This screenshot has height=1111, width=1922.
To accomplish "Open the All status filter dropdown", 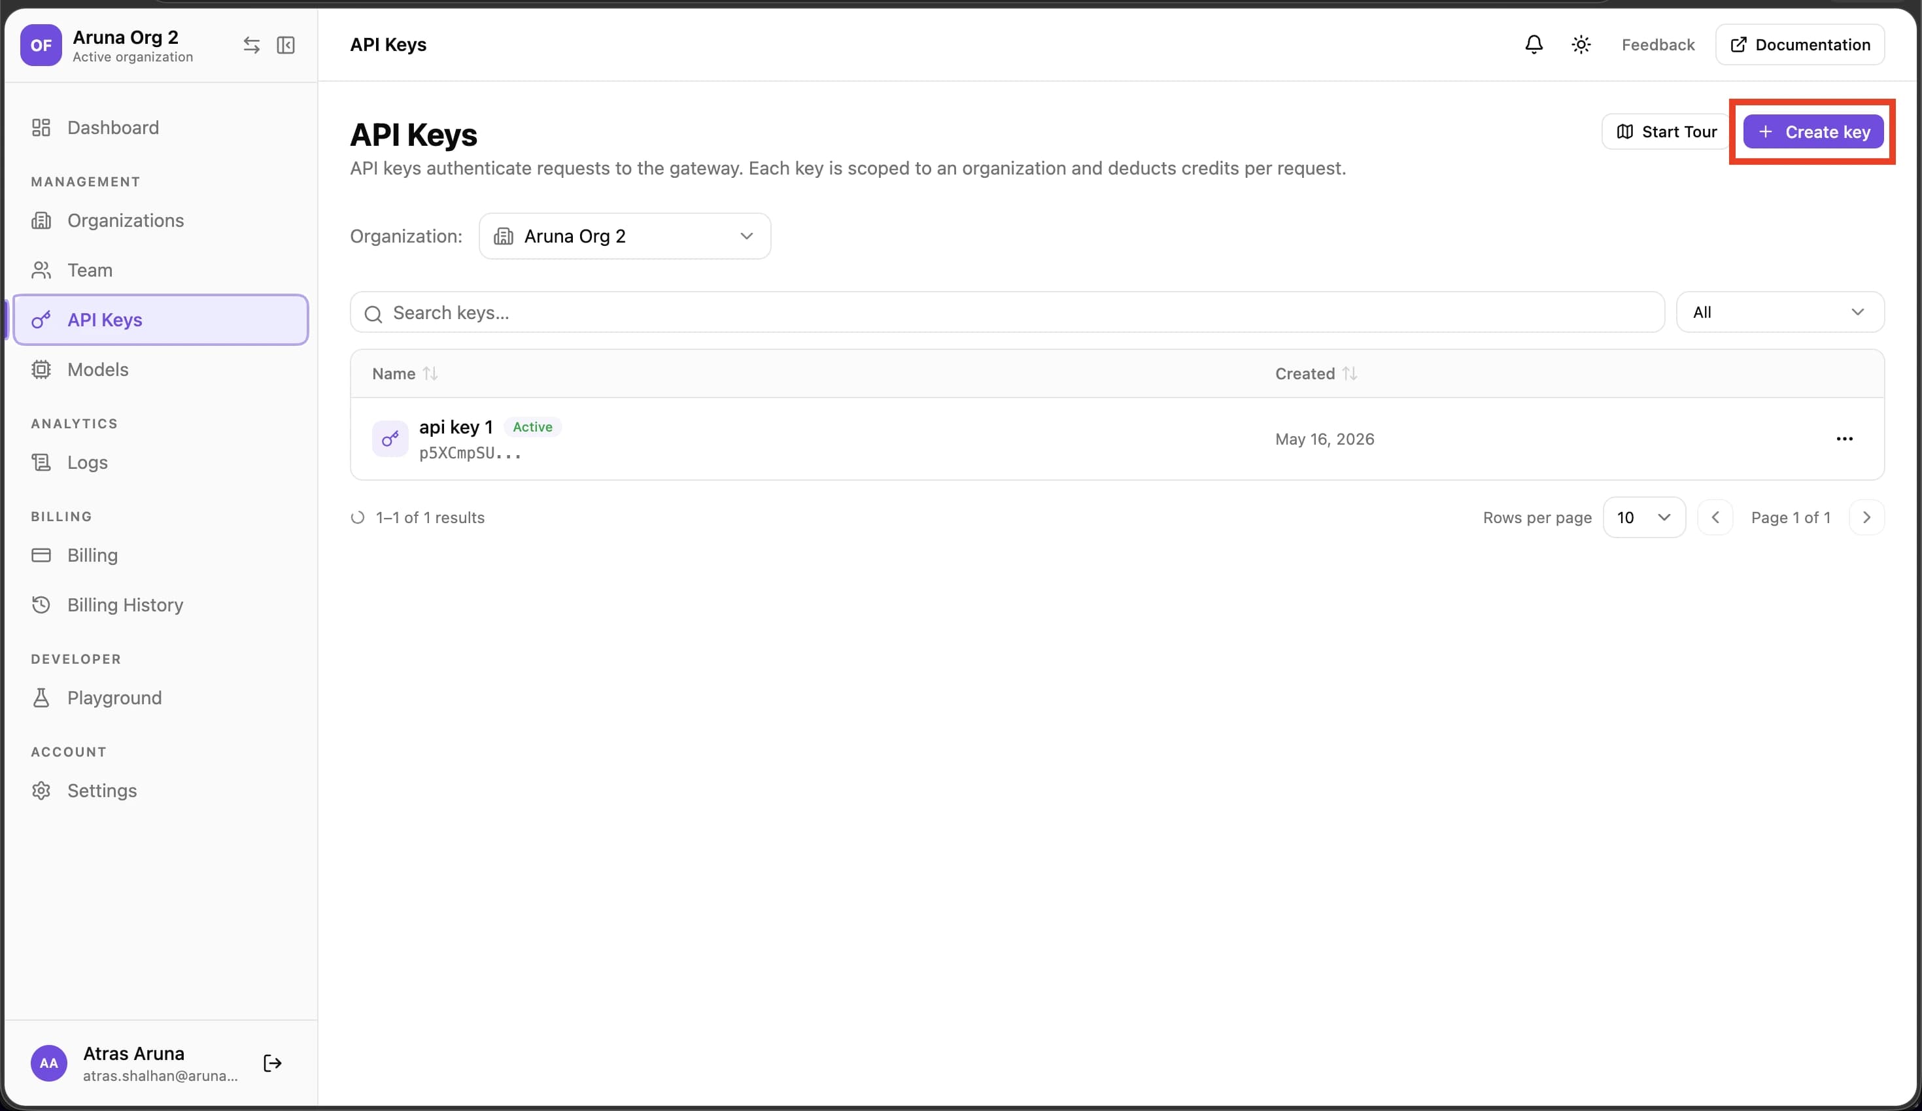I will click(x=1780, y=312).
